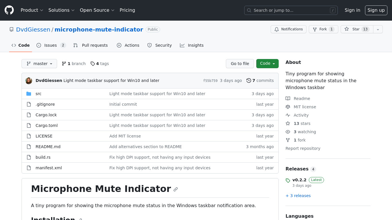392x220 pixels.
Task: Open the v0.2.2 release
Action: coord(299,180)
